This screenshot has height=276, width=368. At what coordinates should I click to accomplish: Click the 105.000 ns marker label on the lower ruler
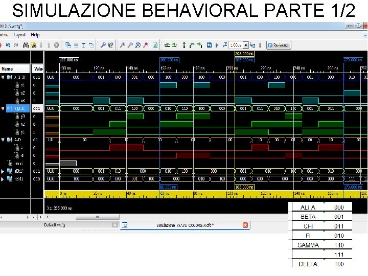244,187
